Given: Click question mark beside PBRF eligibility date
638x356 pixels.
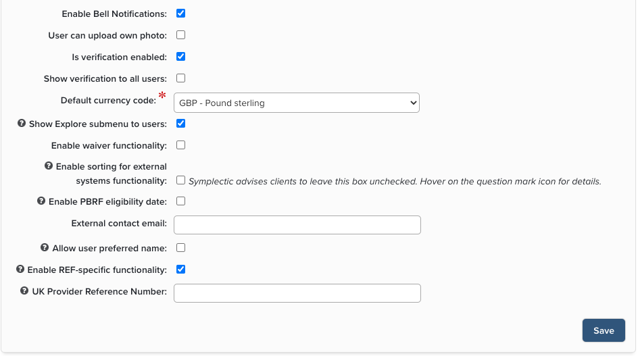Looking at the screenshot, I should pos(41,201).
